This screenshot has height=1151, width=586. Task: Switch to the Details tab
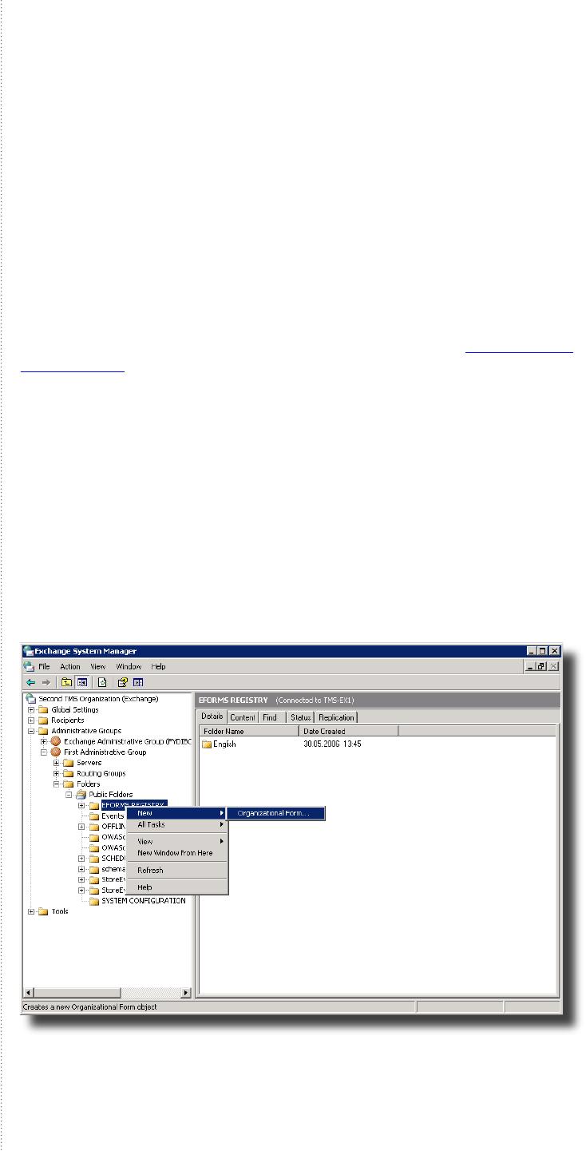click(212, 716)
